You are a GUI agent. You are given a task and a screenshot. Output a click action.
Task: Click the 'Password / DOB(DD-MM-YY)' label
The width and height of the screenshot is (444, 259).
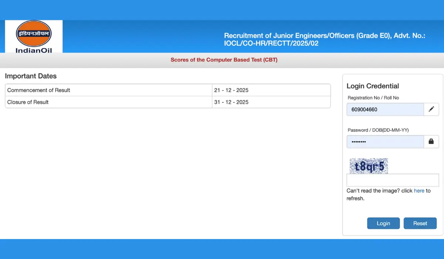tap(378, 130)
